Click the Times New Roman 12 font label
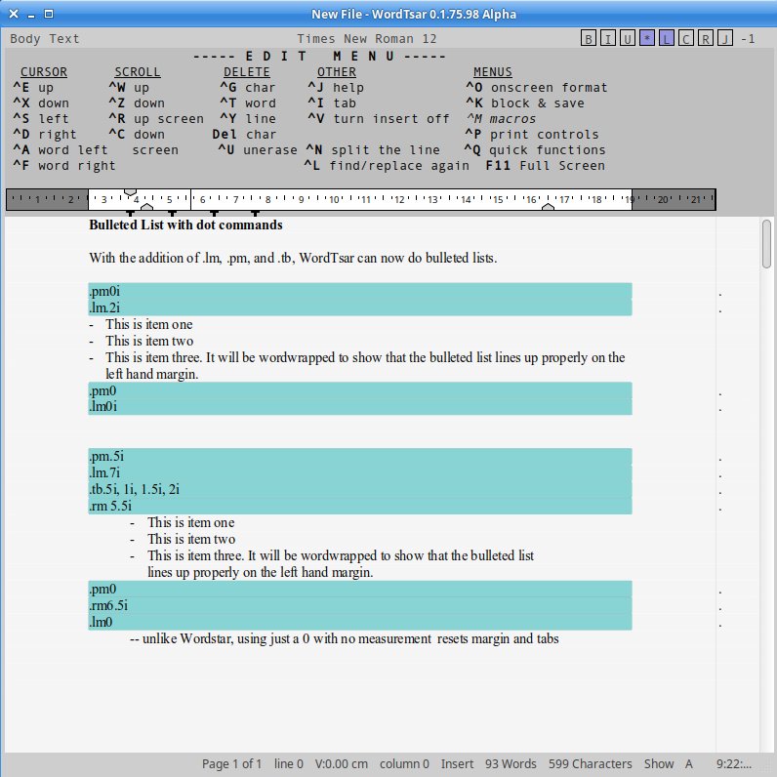The width and height of the screenshot is (777, 777). pyautogui.click(x=367, y=39)
